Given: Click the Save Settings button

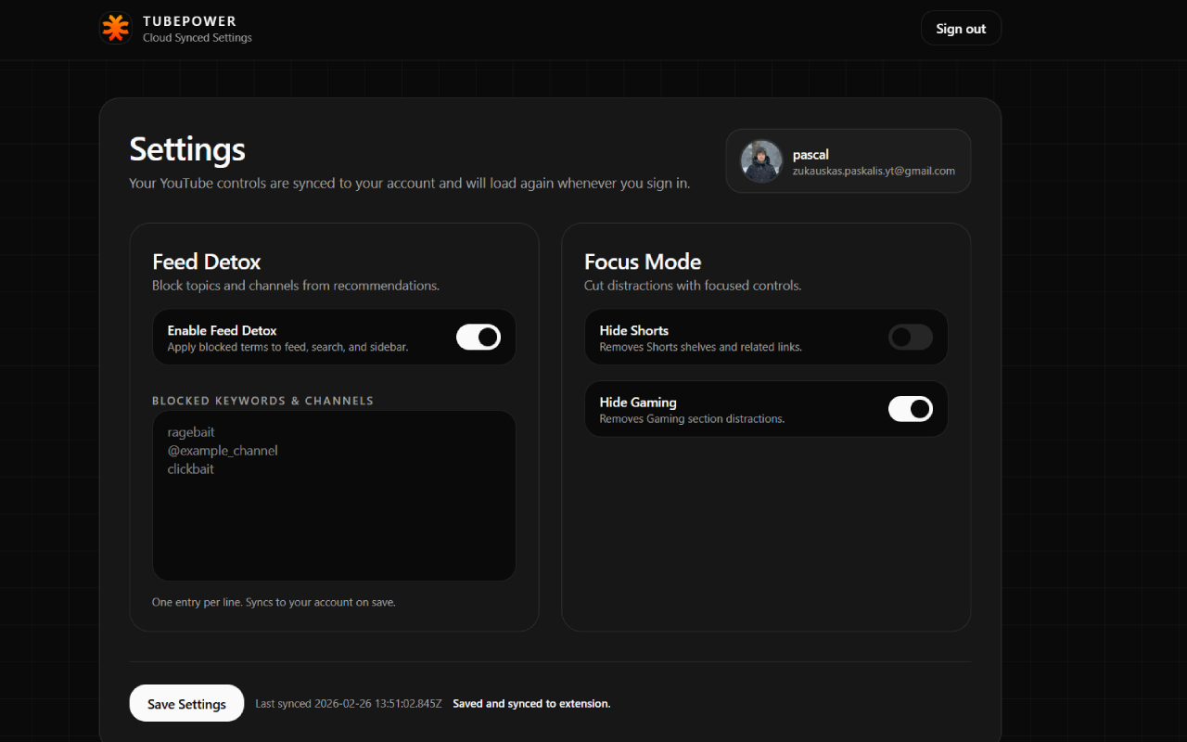Looking at the screenshot, I should coord(186,703).
